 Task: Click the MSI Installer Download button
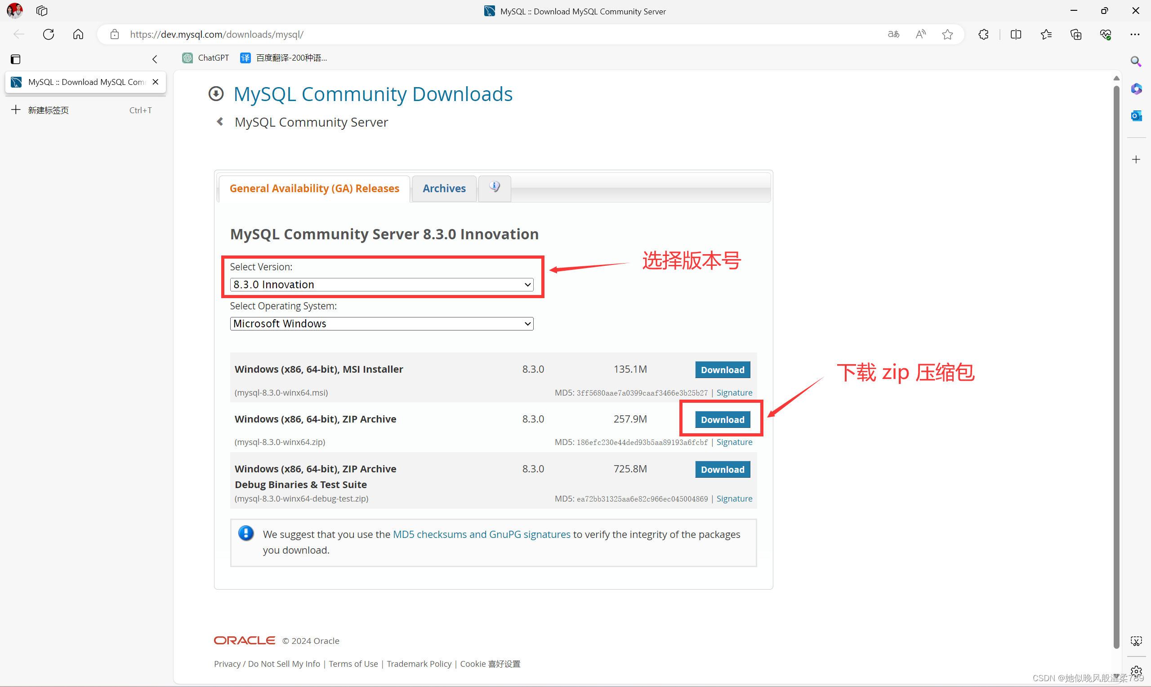click(722, 369)
